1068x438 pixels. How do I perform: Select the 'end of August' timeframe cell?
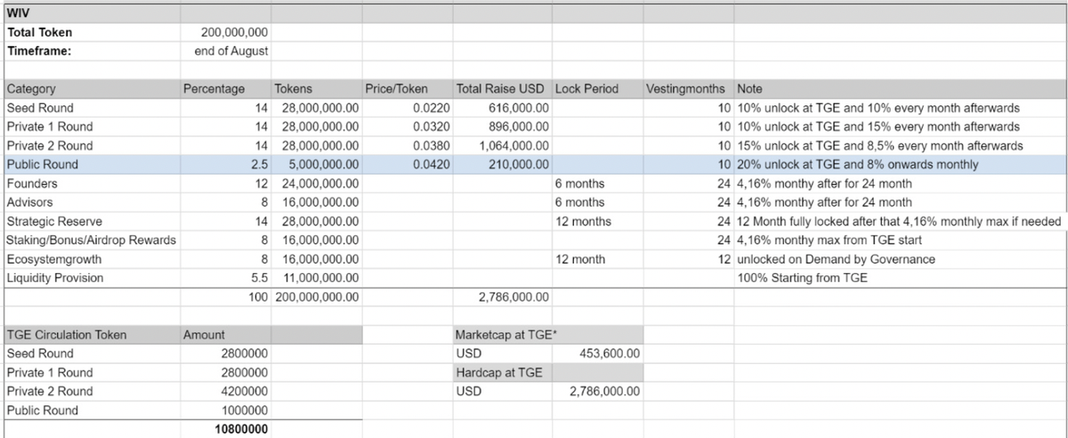click(x=231, y=51)
